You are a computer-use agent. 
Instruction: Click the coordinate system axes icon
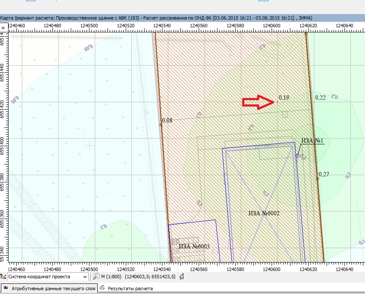point(3,277)
